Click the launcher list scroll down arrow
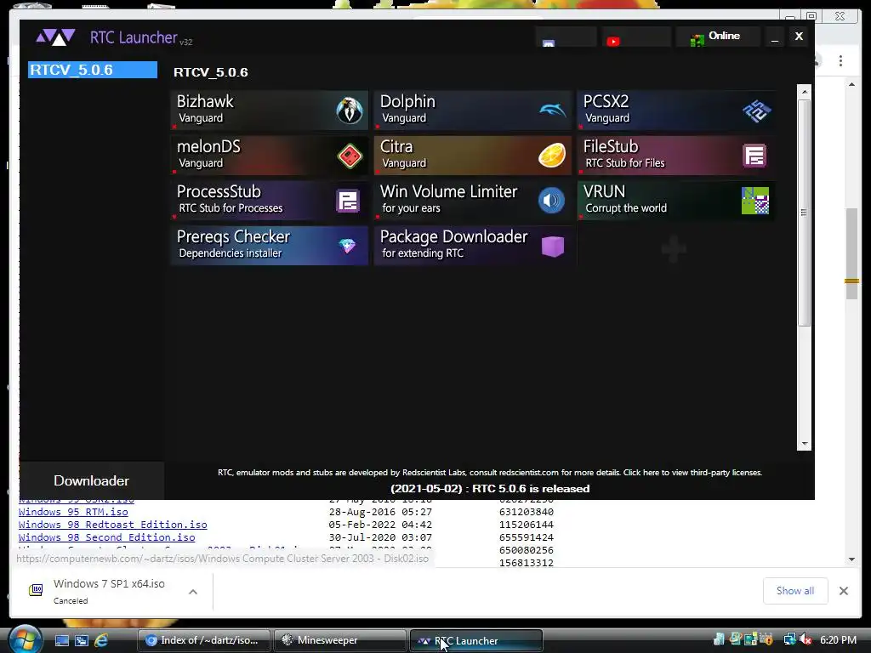The image size is (871, 653). tap(804, 444)
